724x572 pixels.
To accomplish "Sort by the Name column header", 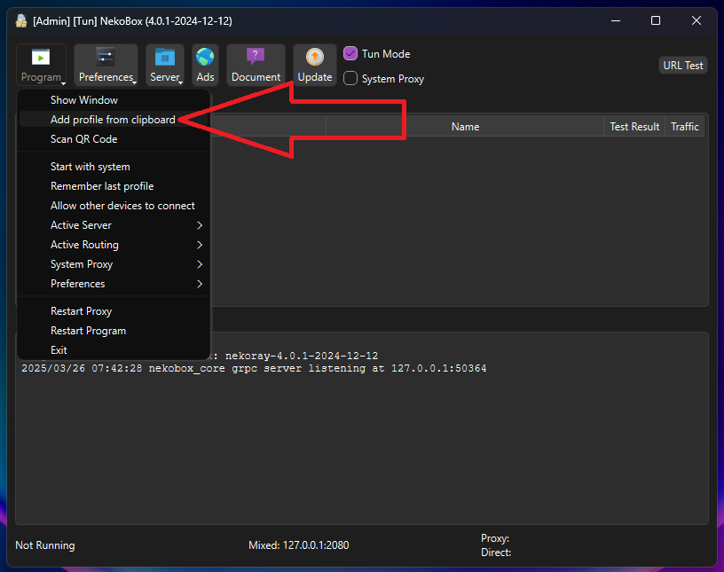I will point(465,127).
